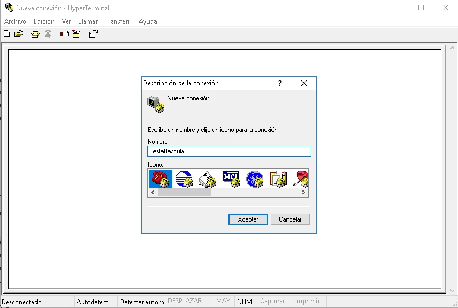Click the DESPLAZAR status bar indicator
Screen dimensions: 458x308
185,301
